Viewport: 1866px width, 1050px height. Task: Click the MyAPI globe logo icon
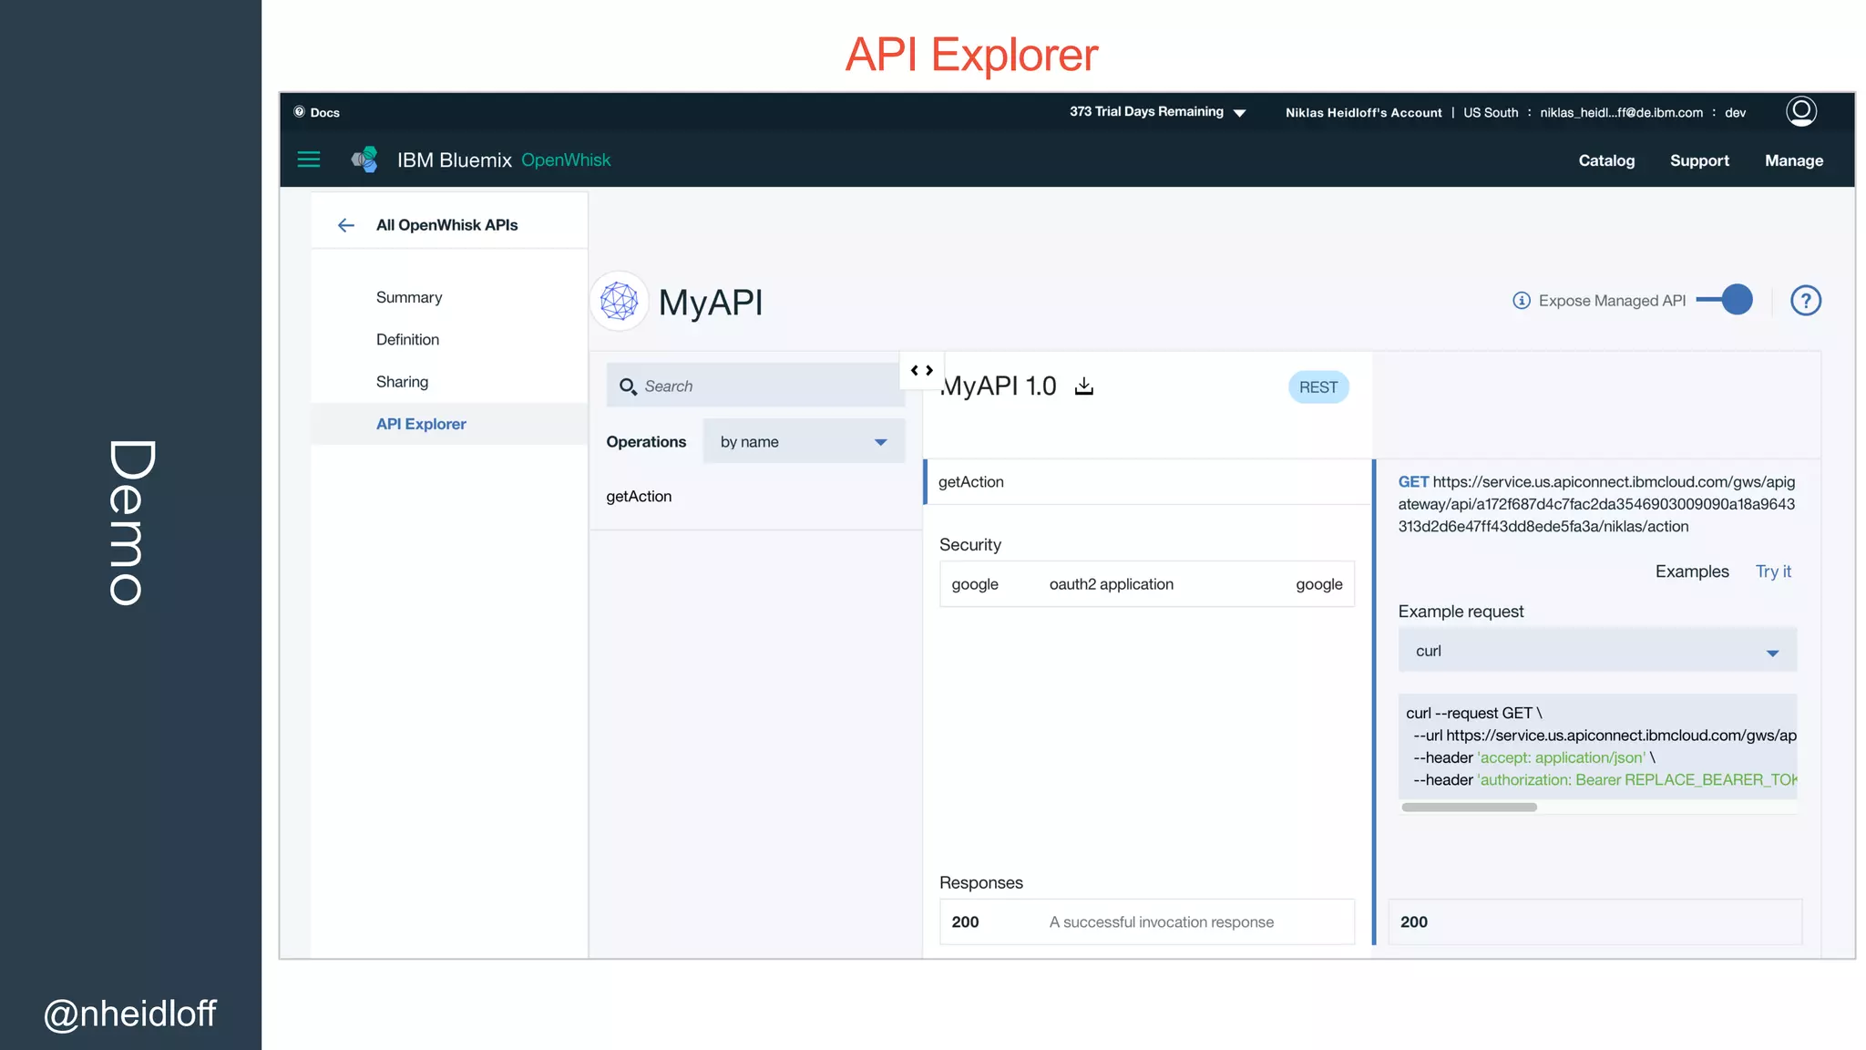620,301
